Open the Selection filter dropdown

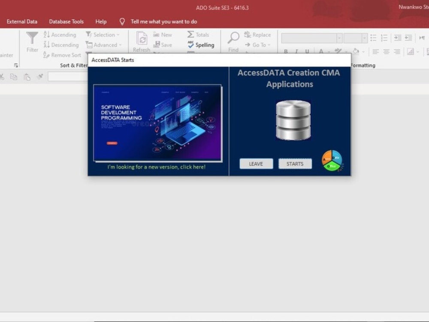coord(103,35)
